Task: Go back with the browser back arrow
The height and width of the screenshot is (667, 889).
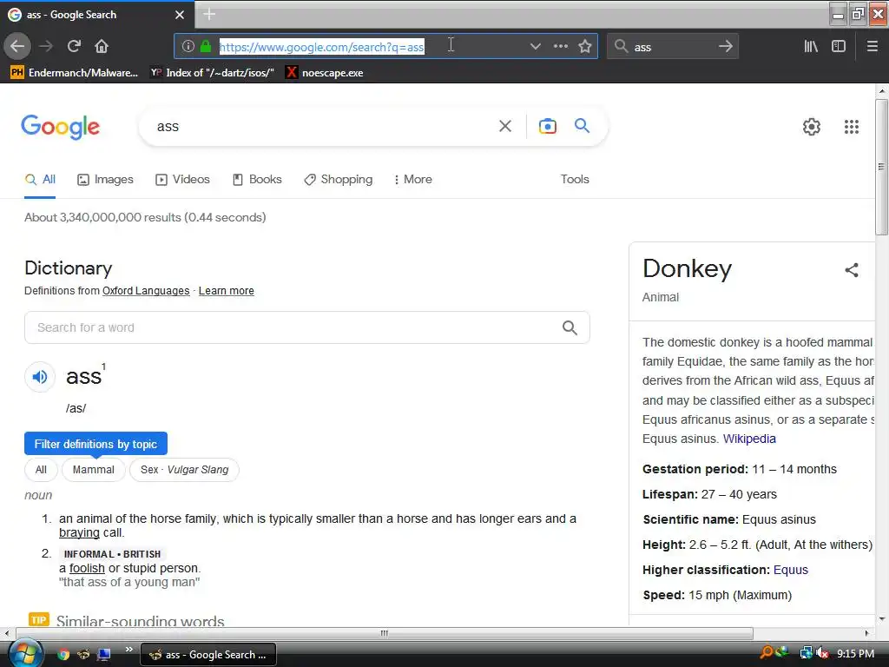Action: (17, 46)
